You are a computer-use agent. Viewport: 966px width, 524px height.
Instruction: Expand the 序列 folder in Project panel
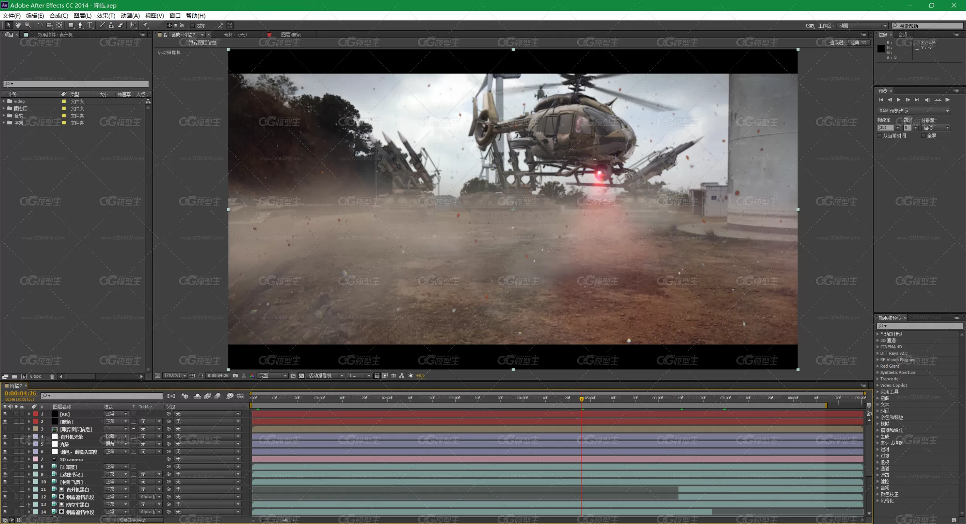(4, 123)
